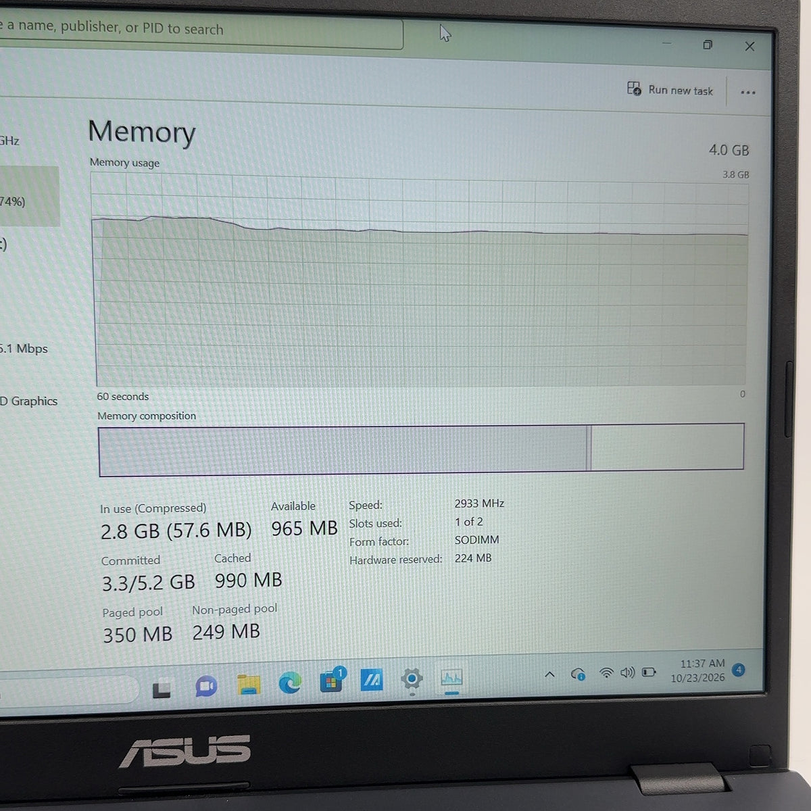Screen dimensions: 811x811
Task: Open the Wi-Fi network tray icon
Action: [x=606, y=673]
